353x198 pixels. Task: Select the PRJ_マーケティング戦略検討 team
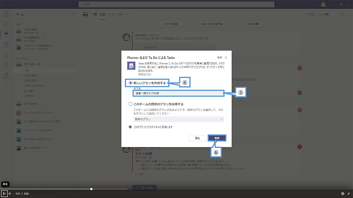click(x=38, y=130)
